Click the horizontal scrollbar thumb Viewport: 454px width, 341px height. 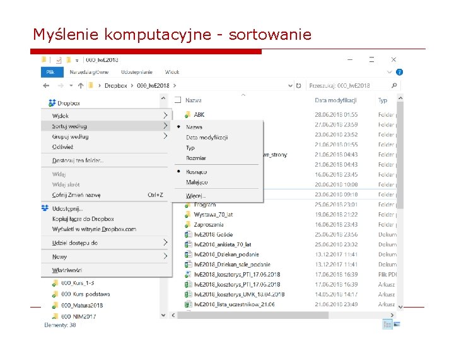[x=253, y=315]
